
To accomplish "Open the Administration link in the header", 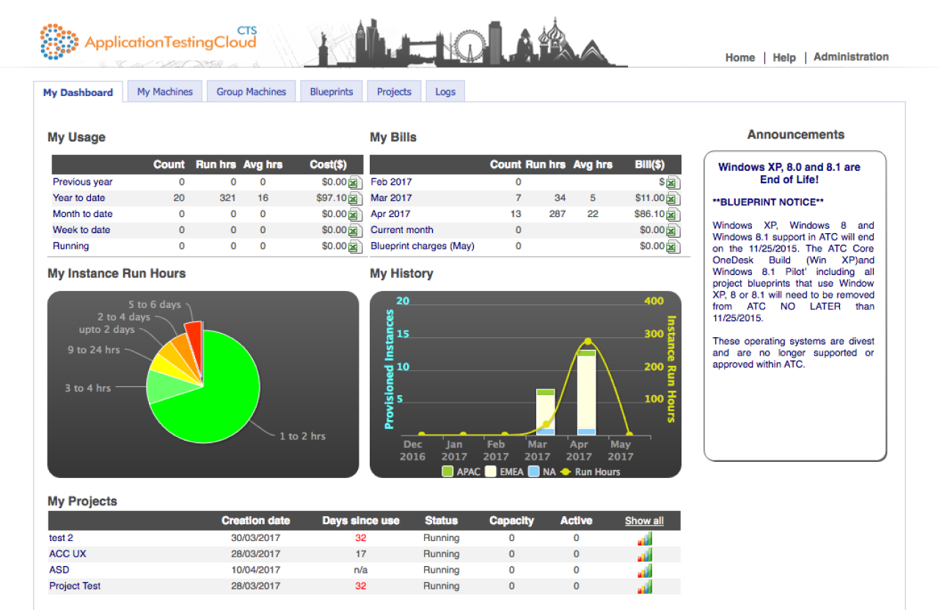I will click(x=851, y=57).
